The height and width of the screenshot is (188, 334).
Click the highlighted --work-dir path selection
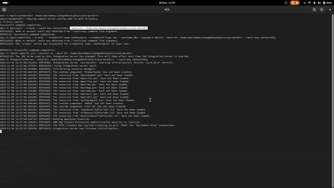(109, 28)
